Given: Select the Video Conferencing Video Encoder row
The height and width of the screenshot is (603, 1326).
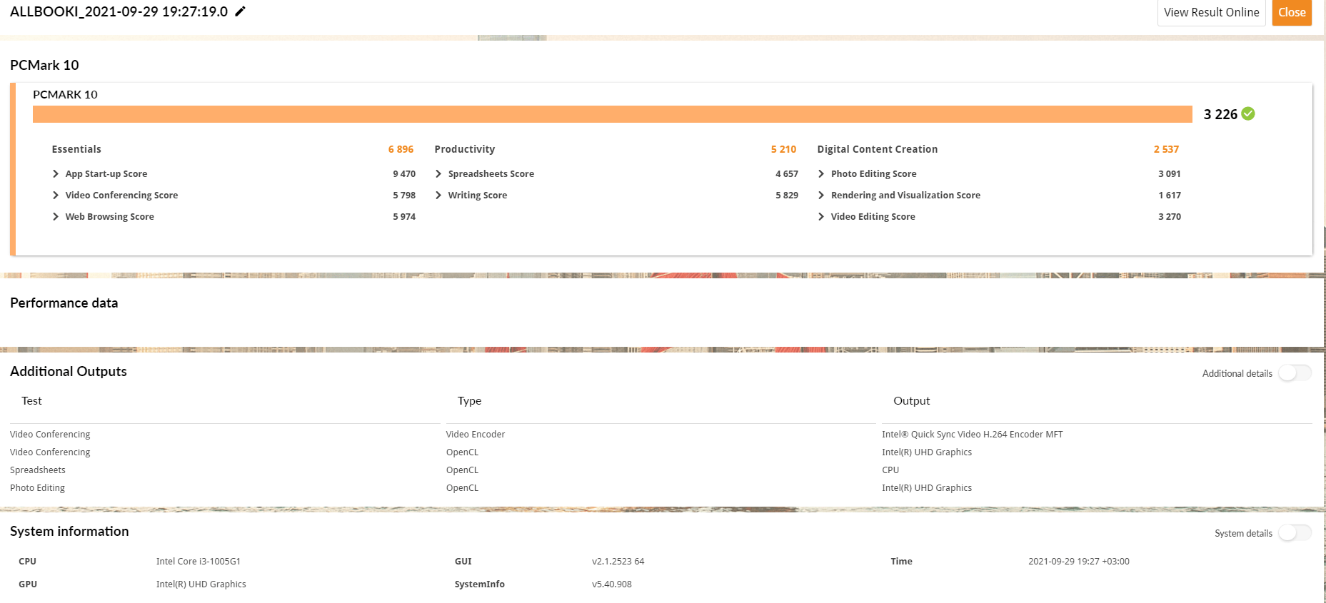Looking at the screenshot, I should pyautogui.click(x=661, y=434).
